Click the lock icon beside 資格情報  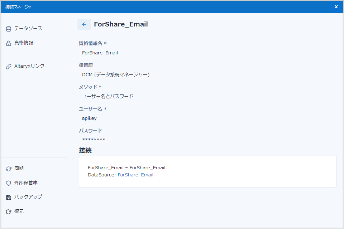[9, 43]
